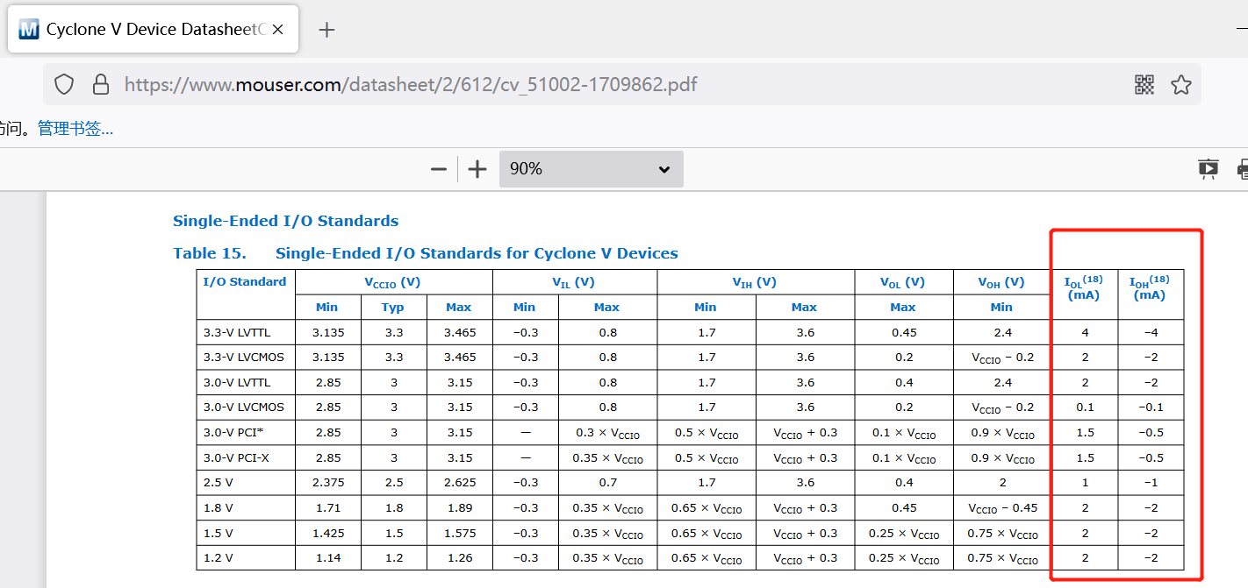Click the 3.0-V PCI-X row label
1248x588 pixels.
pos(236,458)
